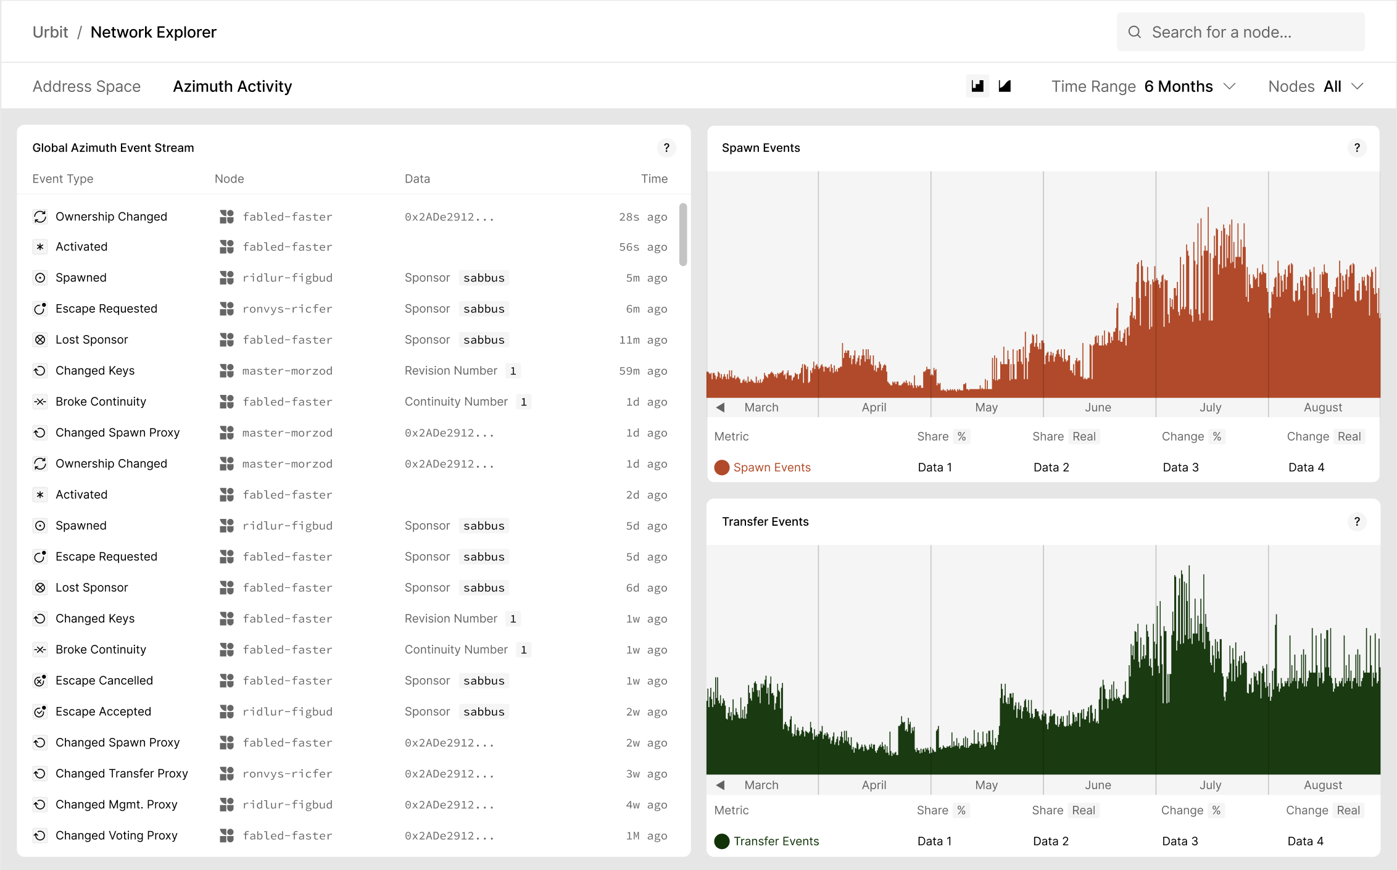1397x870 pixels.
Task: Click Changed Mgmt. Proxy event icon
Action: tap(40, 805)
